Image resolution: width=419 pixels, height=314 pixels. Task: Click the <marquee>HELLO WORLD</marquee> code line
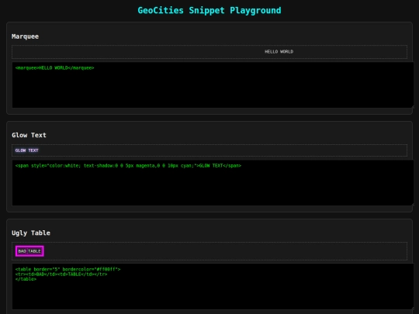[x=54, y=67]
